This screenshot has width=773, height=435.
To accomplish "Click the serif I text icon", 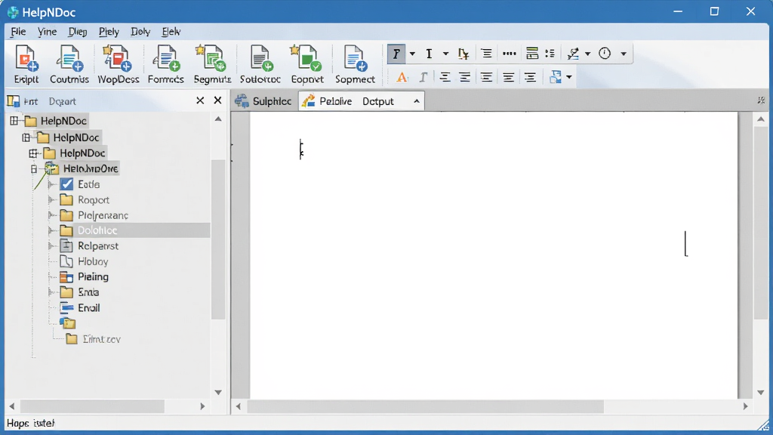I will coord(429,54).
